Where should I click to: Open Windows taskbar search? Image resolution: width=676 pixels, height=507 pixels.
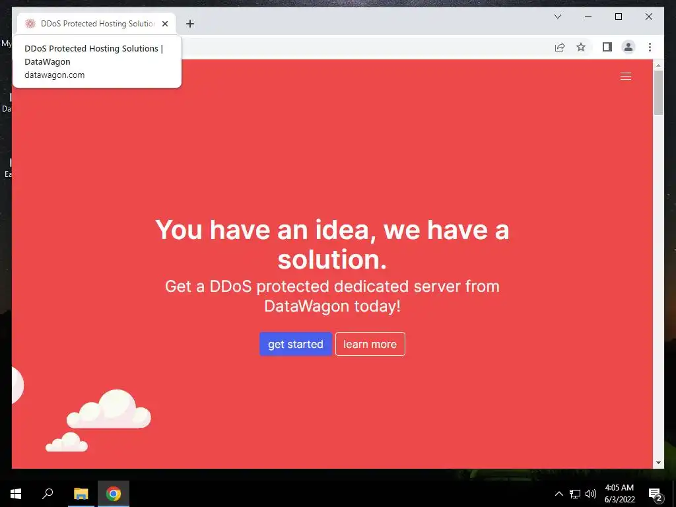48,494
